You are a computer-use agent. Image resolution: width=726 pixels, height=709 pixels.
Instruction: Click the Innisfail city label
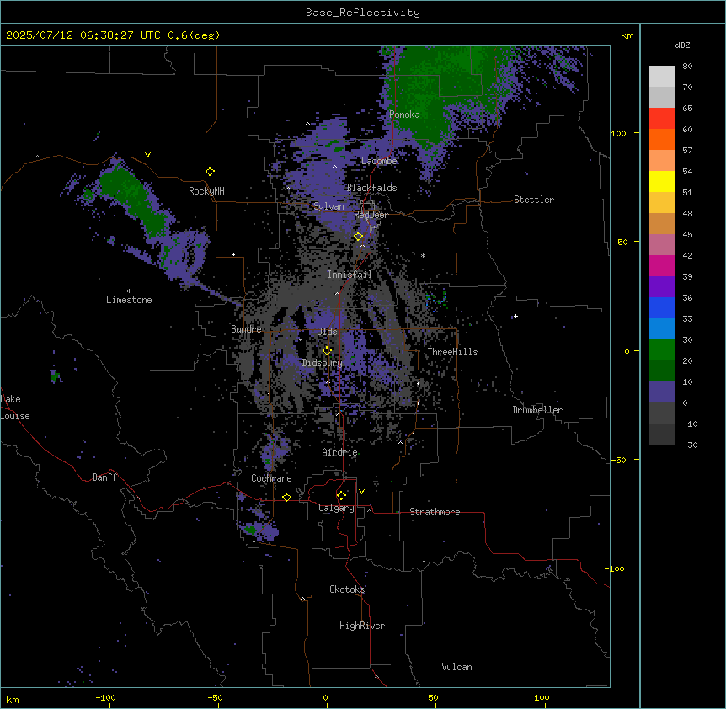350,275
